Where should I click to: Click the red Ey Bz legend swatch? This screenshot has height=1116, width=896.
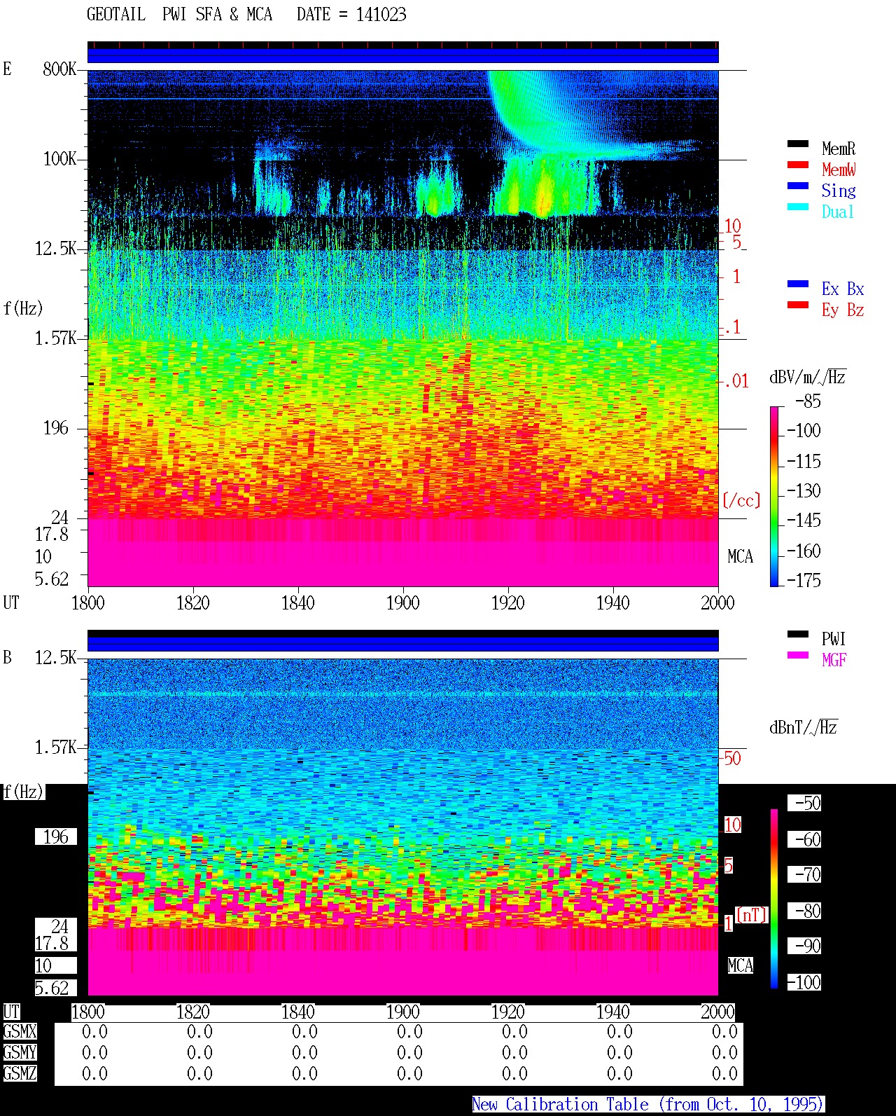(798, 305)
